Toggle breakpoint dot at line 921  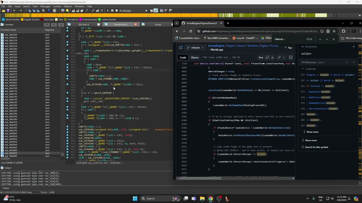point(67,36)
